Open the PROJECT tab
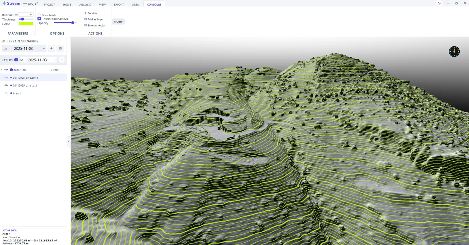Image resolution: width=469 pixels, height=245 pixels. 49,5
